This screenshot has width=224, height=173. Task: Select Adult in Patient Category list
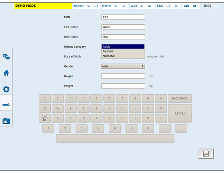pos(123,47)
